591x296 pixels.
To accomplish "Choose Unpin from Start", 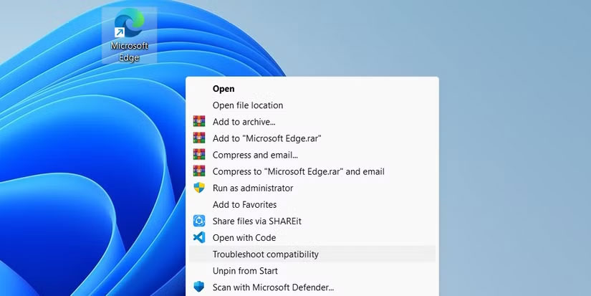I will click(245, 271).
